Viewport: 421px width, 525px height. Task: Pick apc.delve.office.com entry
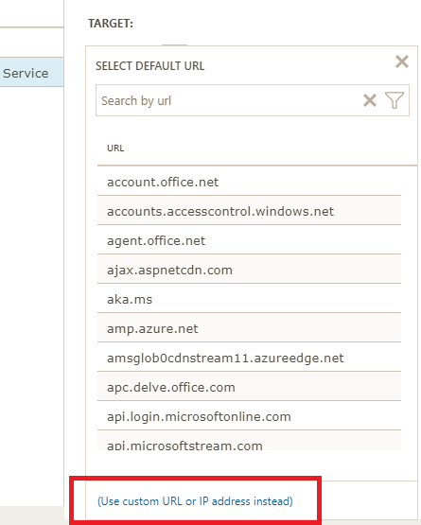tap(249, 388)
